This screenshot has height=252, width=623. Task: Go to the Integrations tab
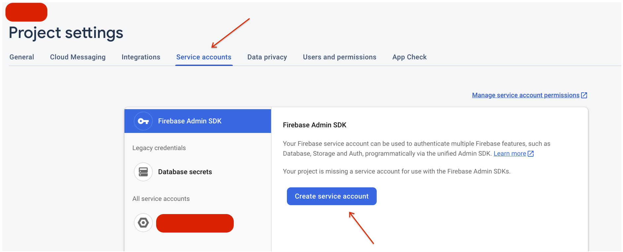[141, 57]
